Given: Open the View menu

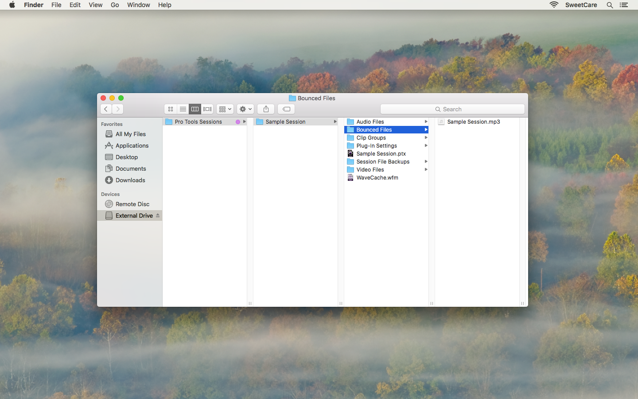Looking at the screenshot, I should (x=95, y=5).
